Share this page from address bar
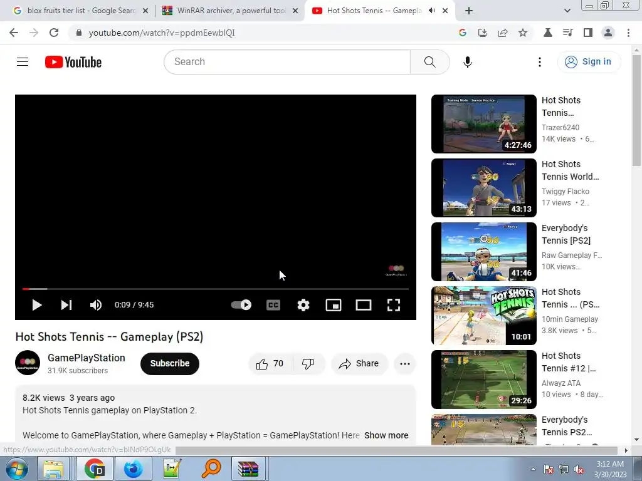The image size is (642, 481). [x=503, y=33]
